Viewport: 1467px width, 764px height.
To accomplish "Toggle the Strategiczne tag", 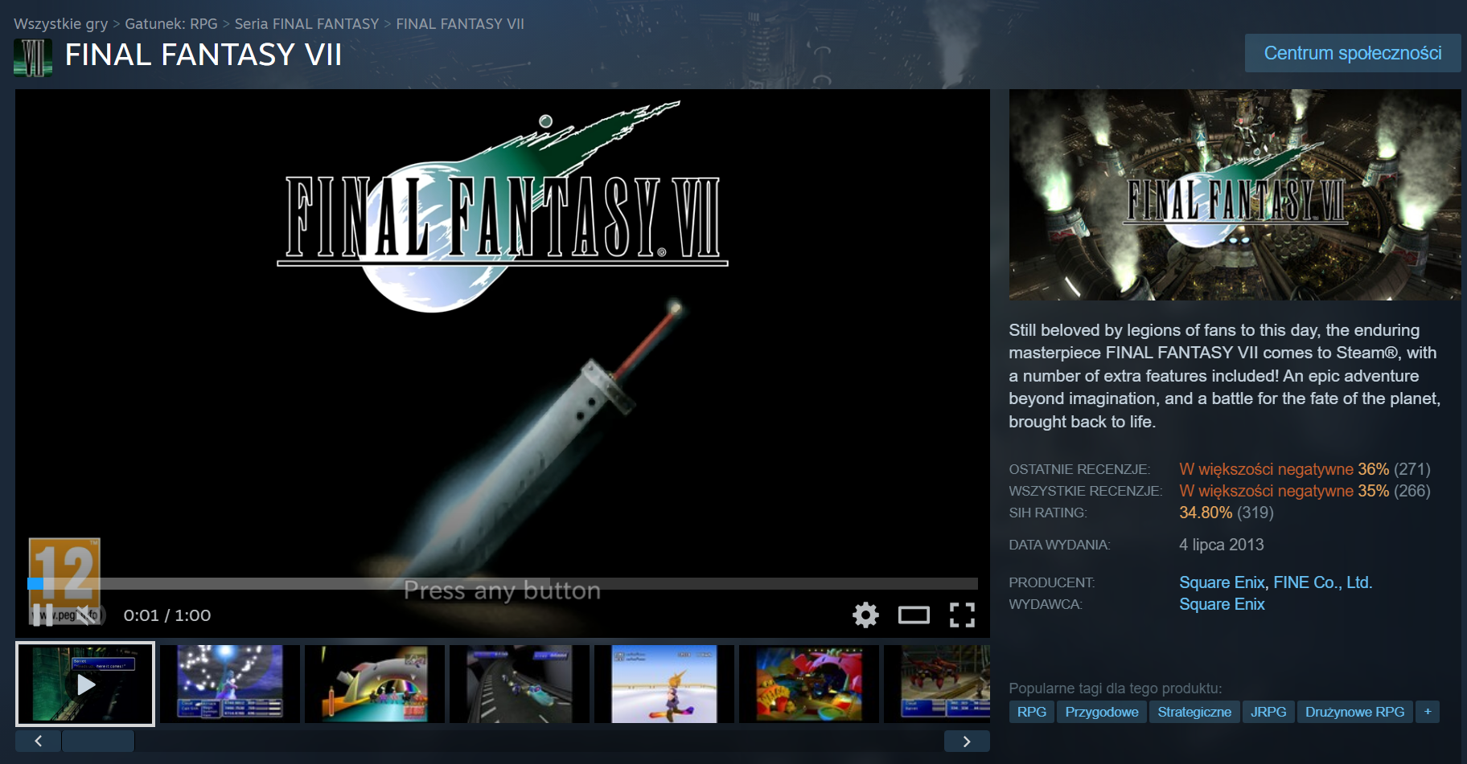I will (x=1194, y=712).
